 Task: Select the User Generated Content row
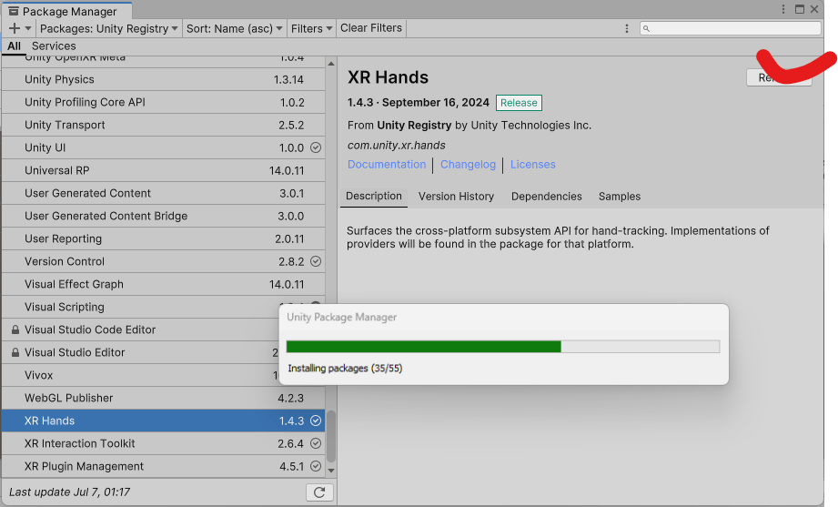(x=163, y=193)
